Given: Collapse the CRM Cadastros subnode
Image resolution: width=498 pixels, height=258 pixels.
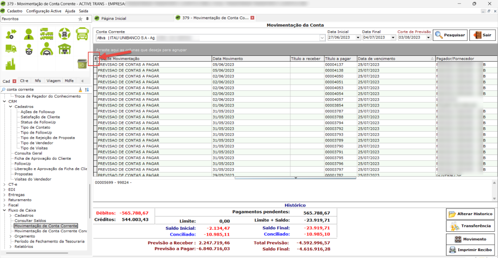Looking at the screenshot, I should (11, 106).
